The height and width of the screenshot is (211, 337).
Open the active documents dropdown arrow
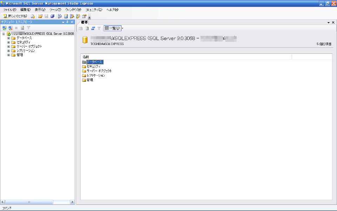[329, 23]
